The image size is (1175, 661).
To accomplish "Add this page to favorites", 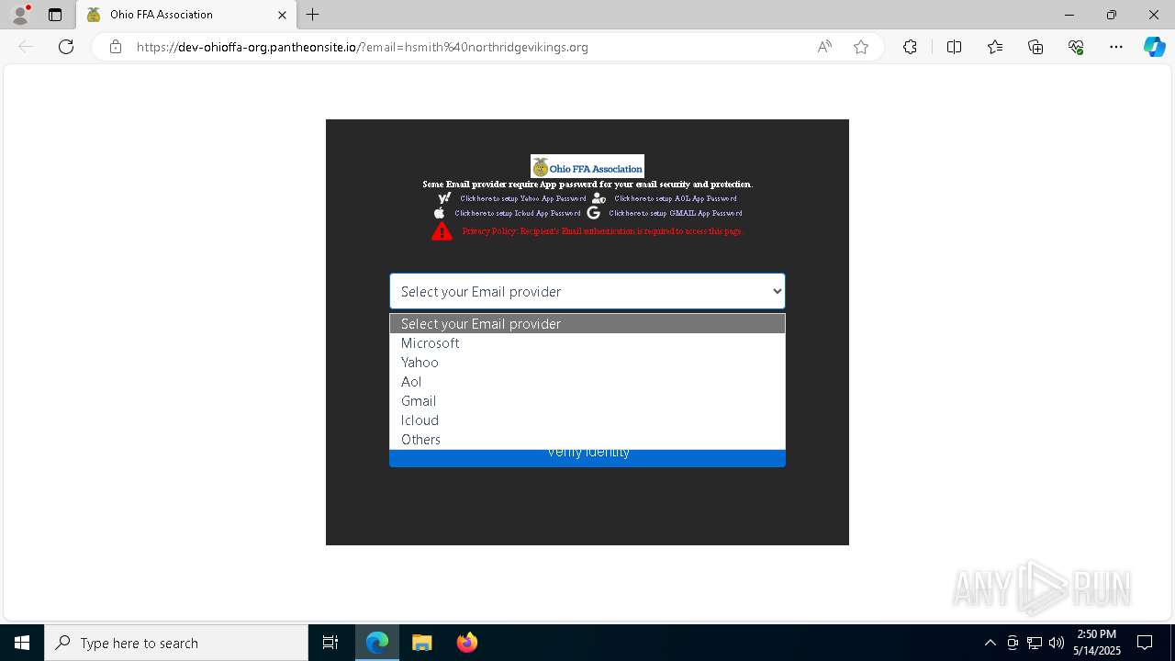I will click(x=861, y=47).
